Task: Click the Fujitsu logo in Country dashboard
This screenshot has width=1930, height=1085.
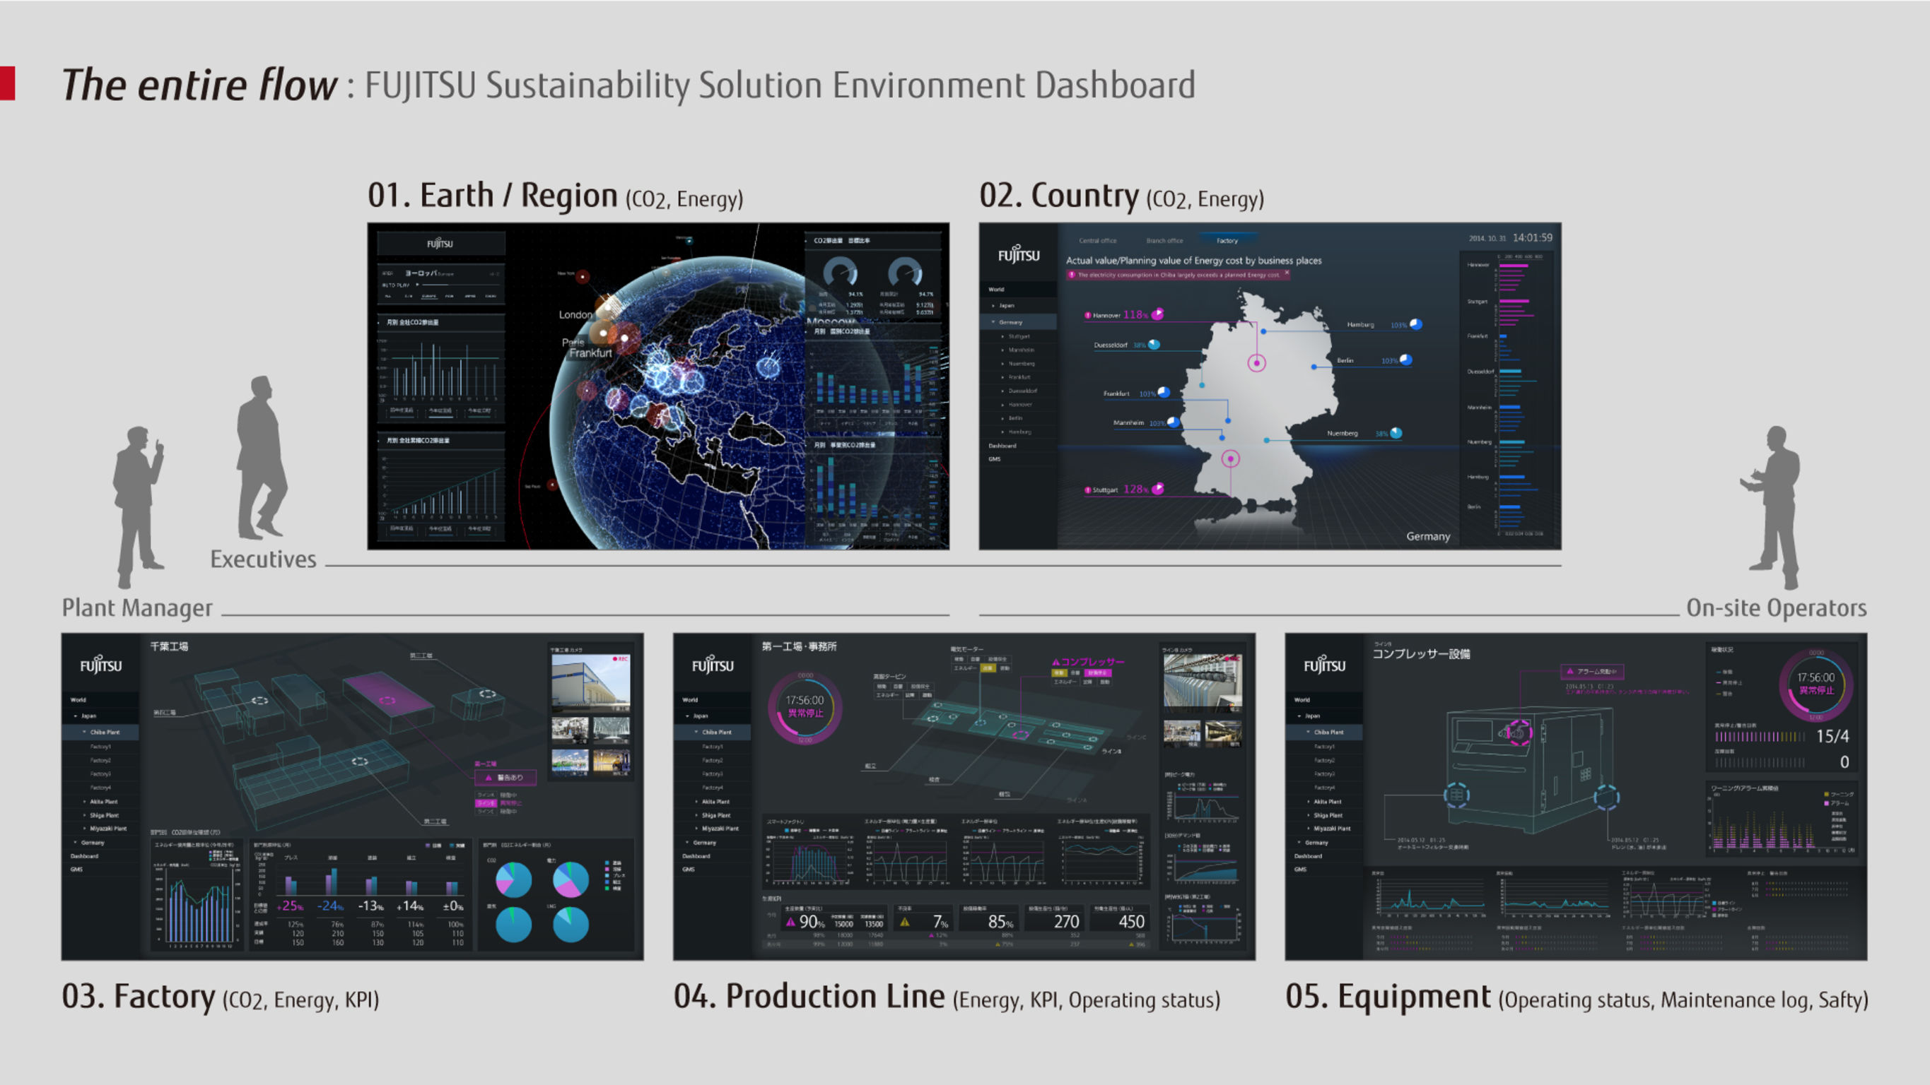Action: (1018, 254)
